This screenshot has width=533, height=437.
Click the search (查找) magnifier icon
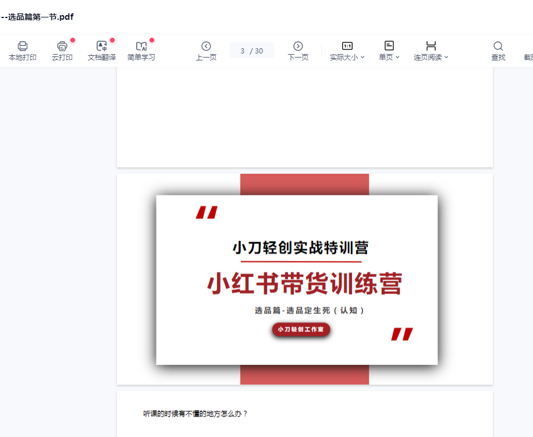click(498, 46)
